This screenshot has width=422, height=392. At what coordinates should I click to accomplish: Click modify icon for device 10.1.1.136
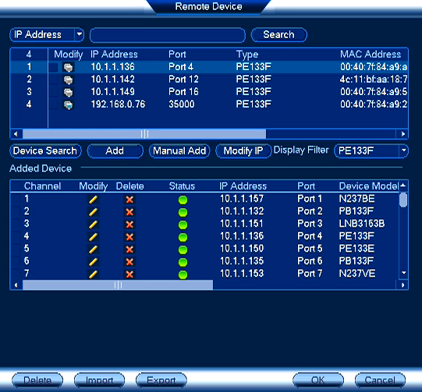(x=69, y=67)
